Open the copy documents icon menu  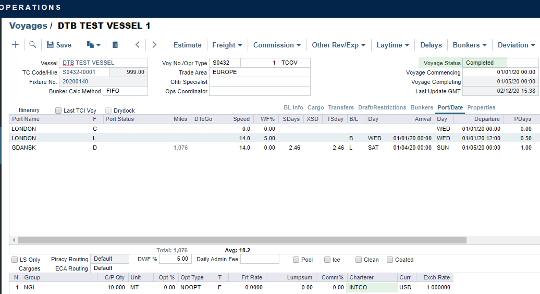click(x=93, y=45)
